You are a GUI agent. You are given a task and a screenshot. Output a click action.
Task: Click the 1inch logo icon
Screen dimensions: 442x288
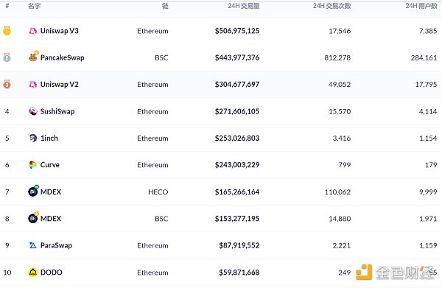[33, 138]
